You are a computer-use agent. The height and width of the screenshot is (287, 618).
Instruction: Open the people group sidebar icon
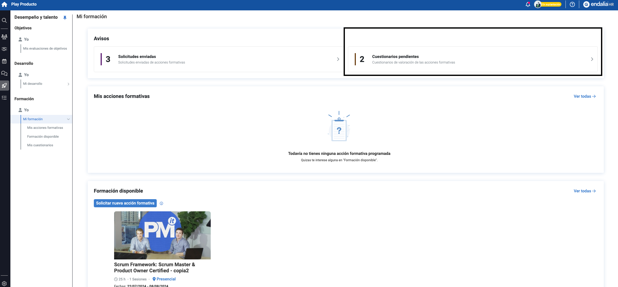coord(4,37)
